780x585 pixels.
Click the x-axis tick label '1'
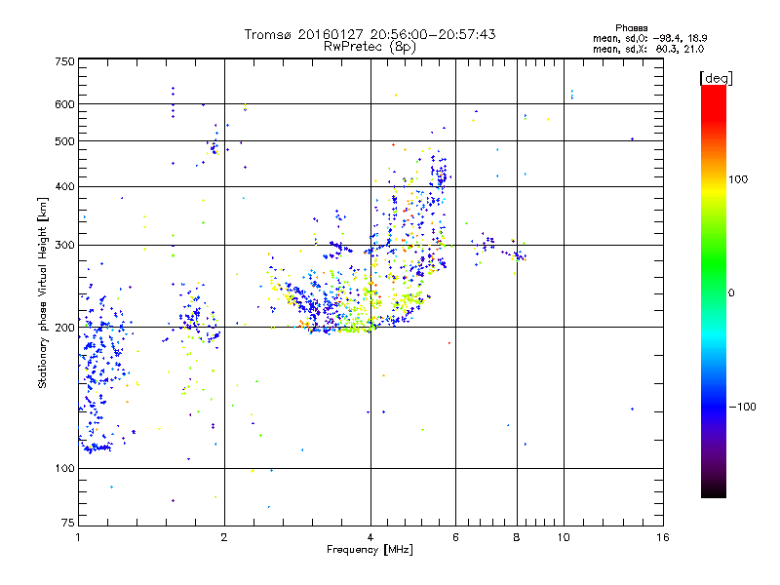click(x=78, y=537)
